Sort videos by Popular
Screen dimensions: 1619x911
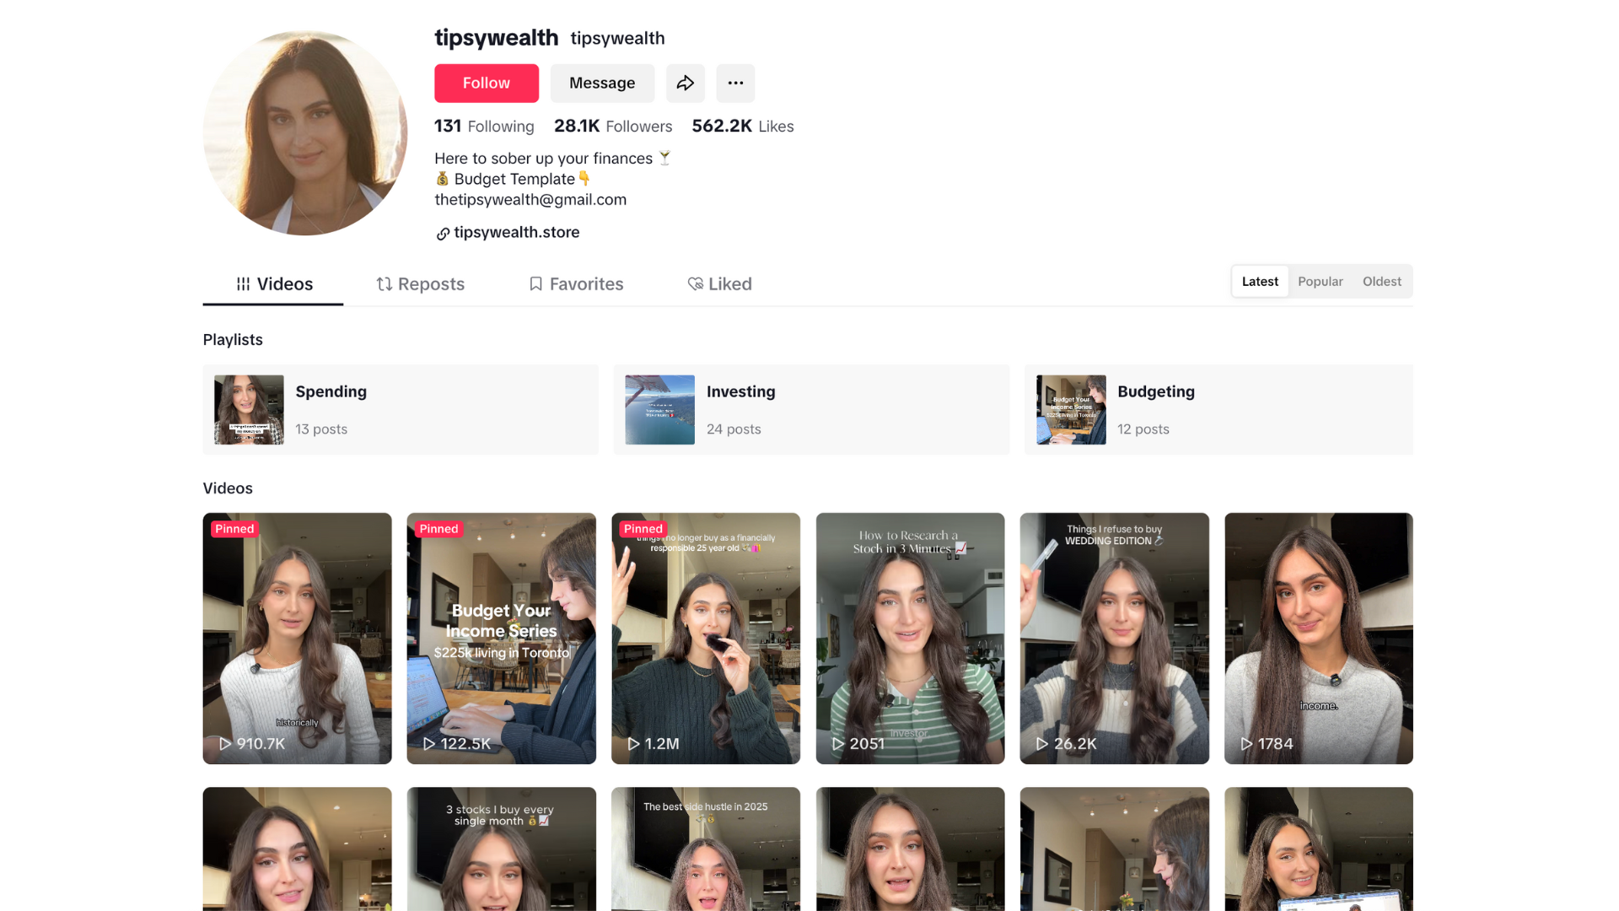coord(1320,282)
